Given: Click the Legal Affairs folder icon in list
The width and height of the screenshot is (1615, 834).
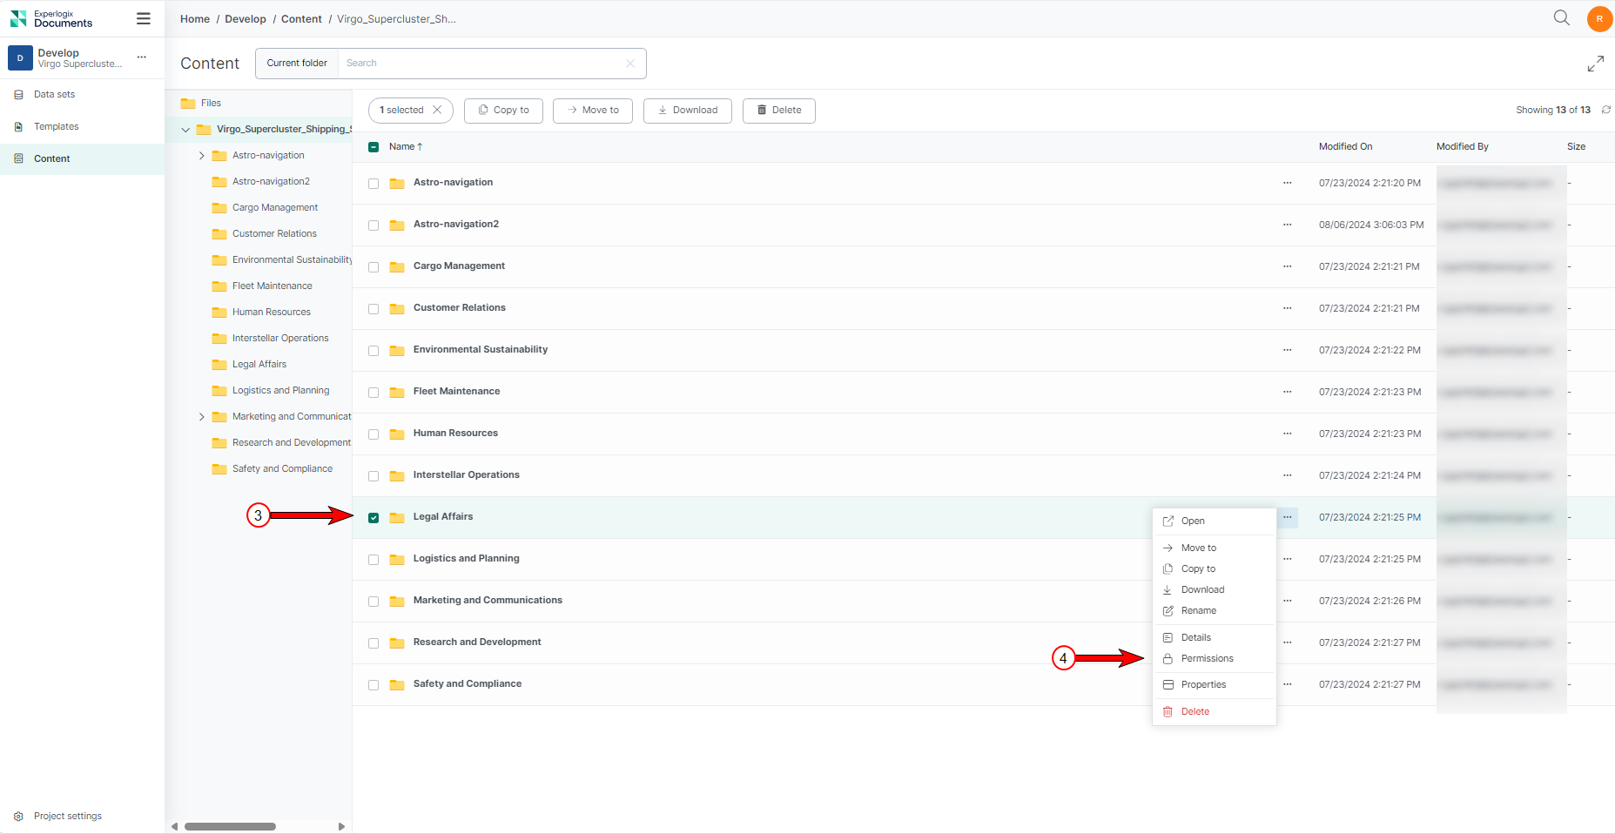Looking at the screenshot, I should click(x=397, y=517).
